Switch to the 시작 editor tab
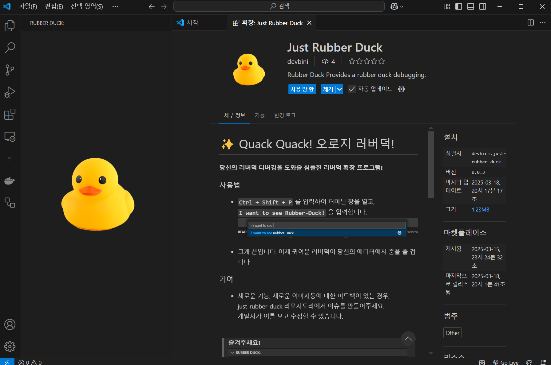This screenshot has width=551, height=365. click(199, 23)
